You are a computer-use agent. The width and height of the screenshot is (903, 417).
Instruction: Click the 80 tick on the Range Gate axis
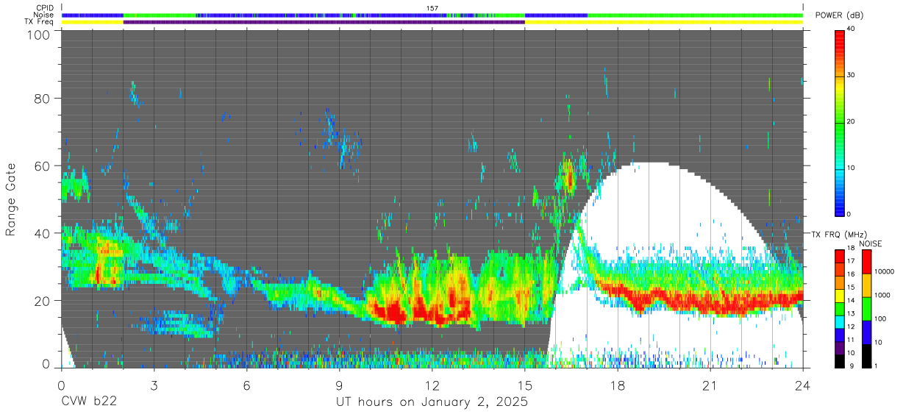(42, 99)
